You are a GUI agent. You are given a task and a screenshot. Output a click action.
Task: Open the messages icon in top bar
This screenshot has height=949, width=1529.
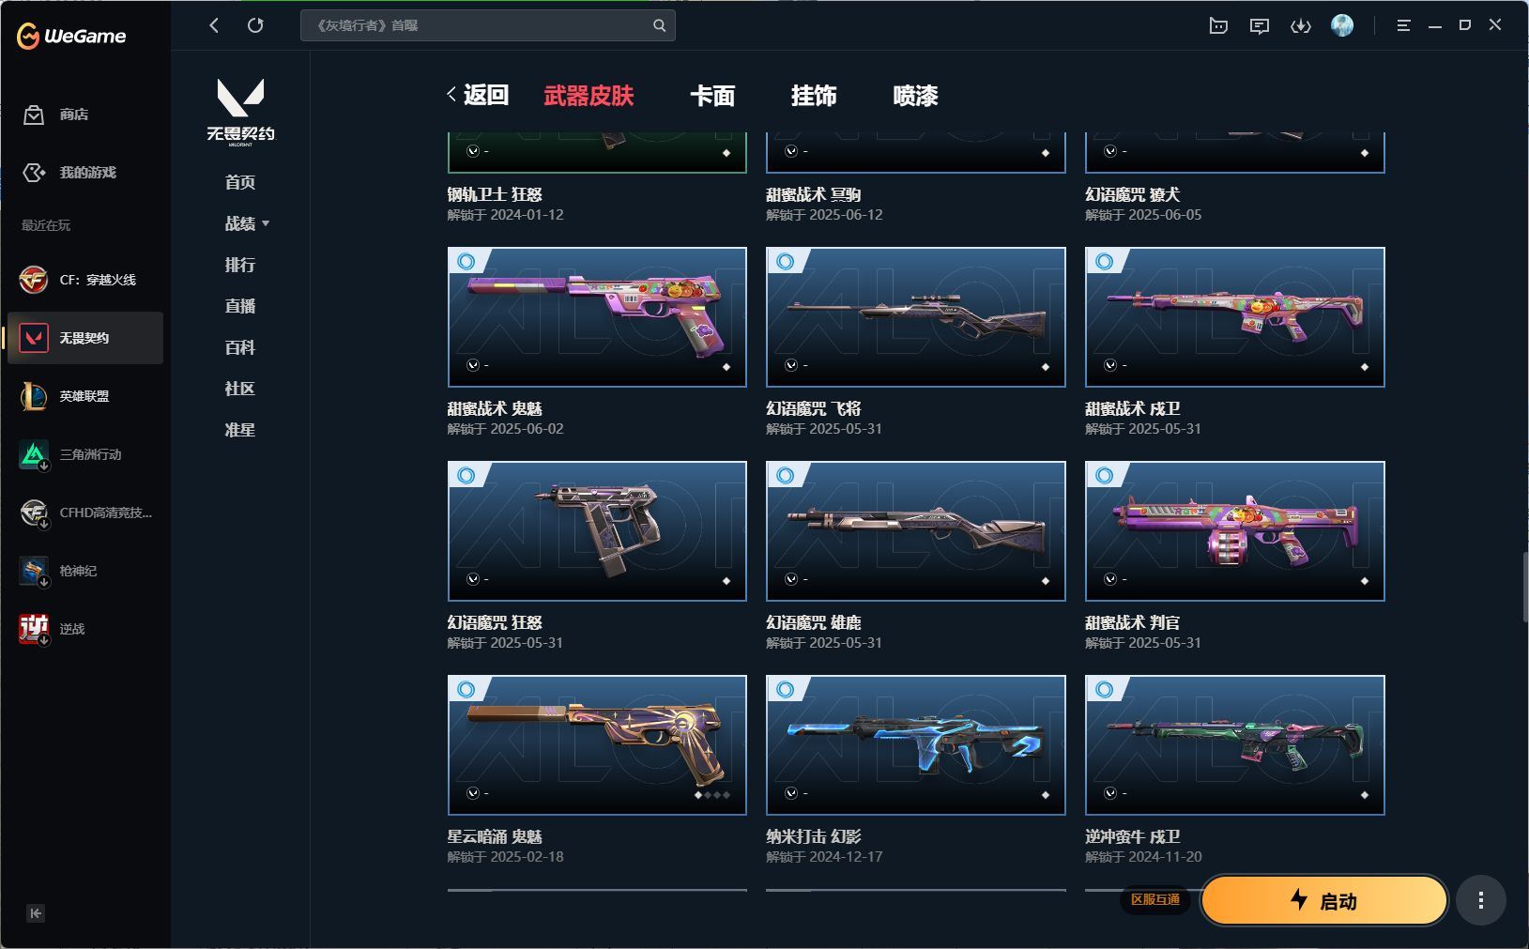[x=1260, y=25]
